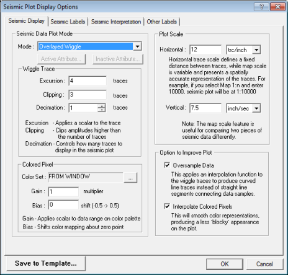The width and height of the screenshot is (288, 275).
Task: Toggle the Interpolate Colored Pixels checkbox
Action: 167,206
